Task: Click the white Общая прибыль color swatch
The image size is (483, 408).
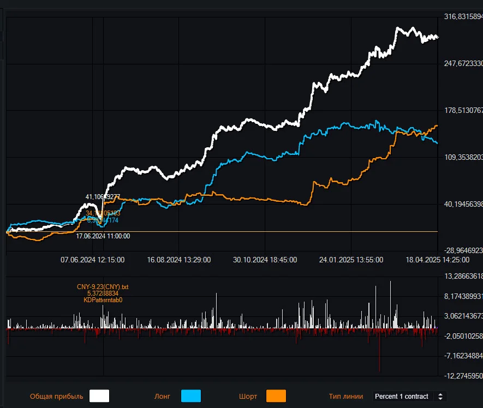Action: (x=99, y=396)
